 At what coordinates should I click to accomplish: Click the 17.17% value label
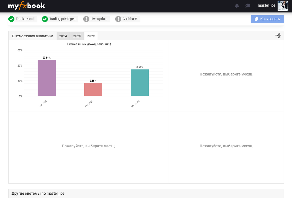click(x=139, y=67)
